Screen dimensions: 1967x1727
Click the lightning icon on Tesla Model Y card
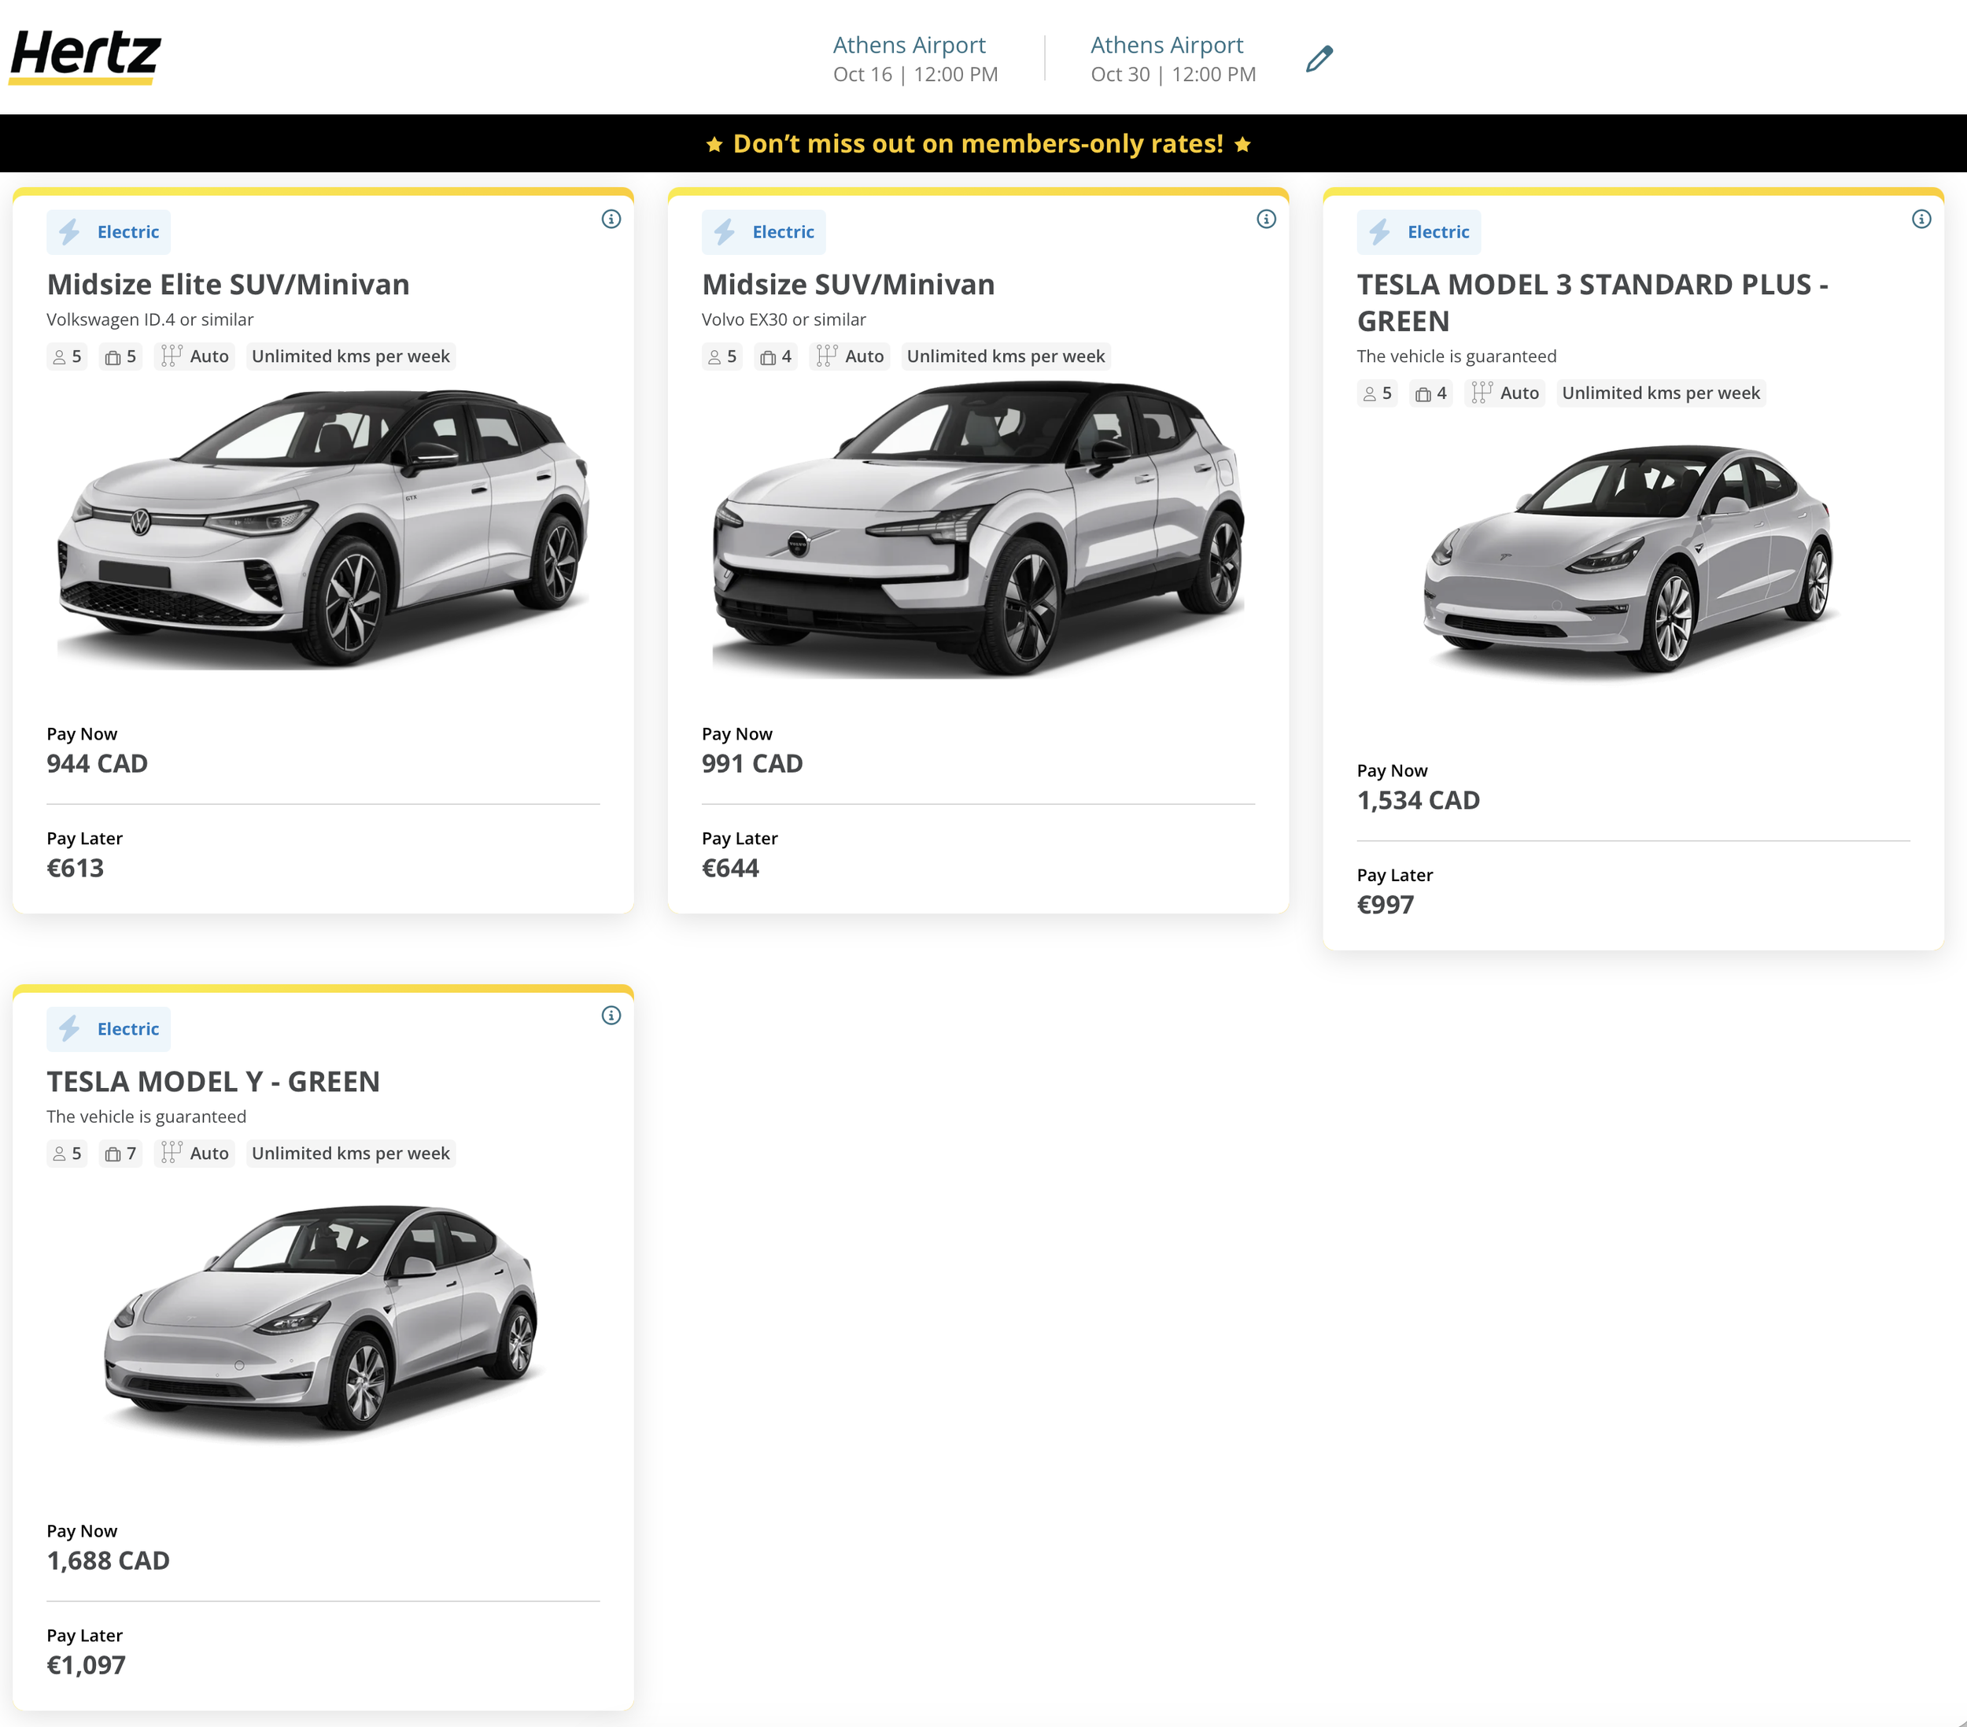point(69,1028)
